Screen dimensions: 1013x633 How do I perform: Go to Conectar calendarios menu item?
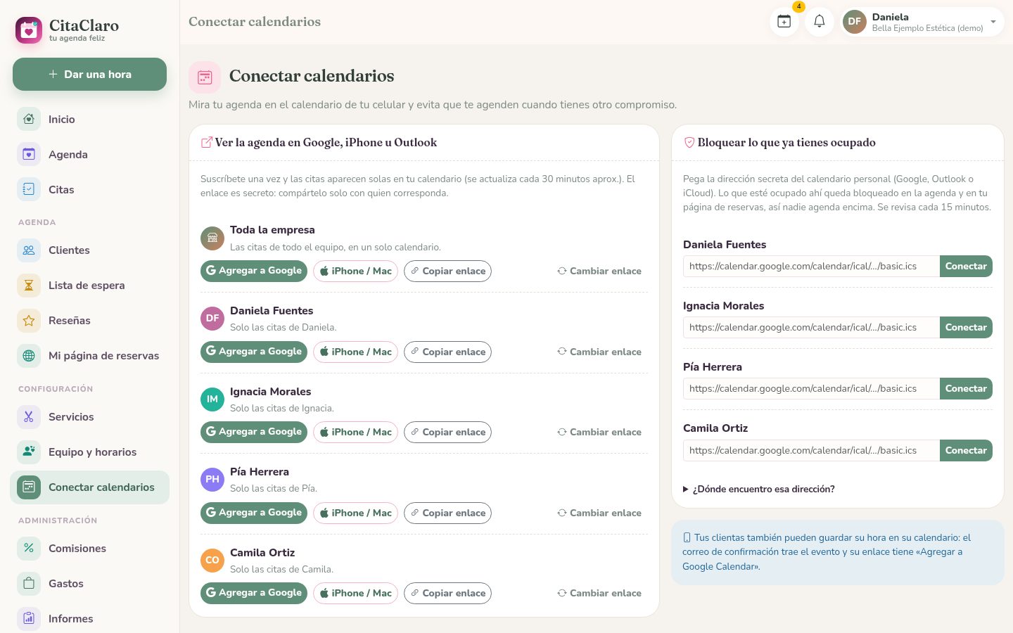point(90,487)
